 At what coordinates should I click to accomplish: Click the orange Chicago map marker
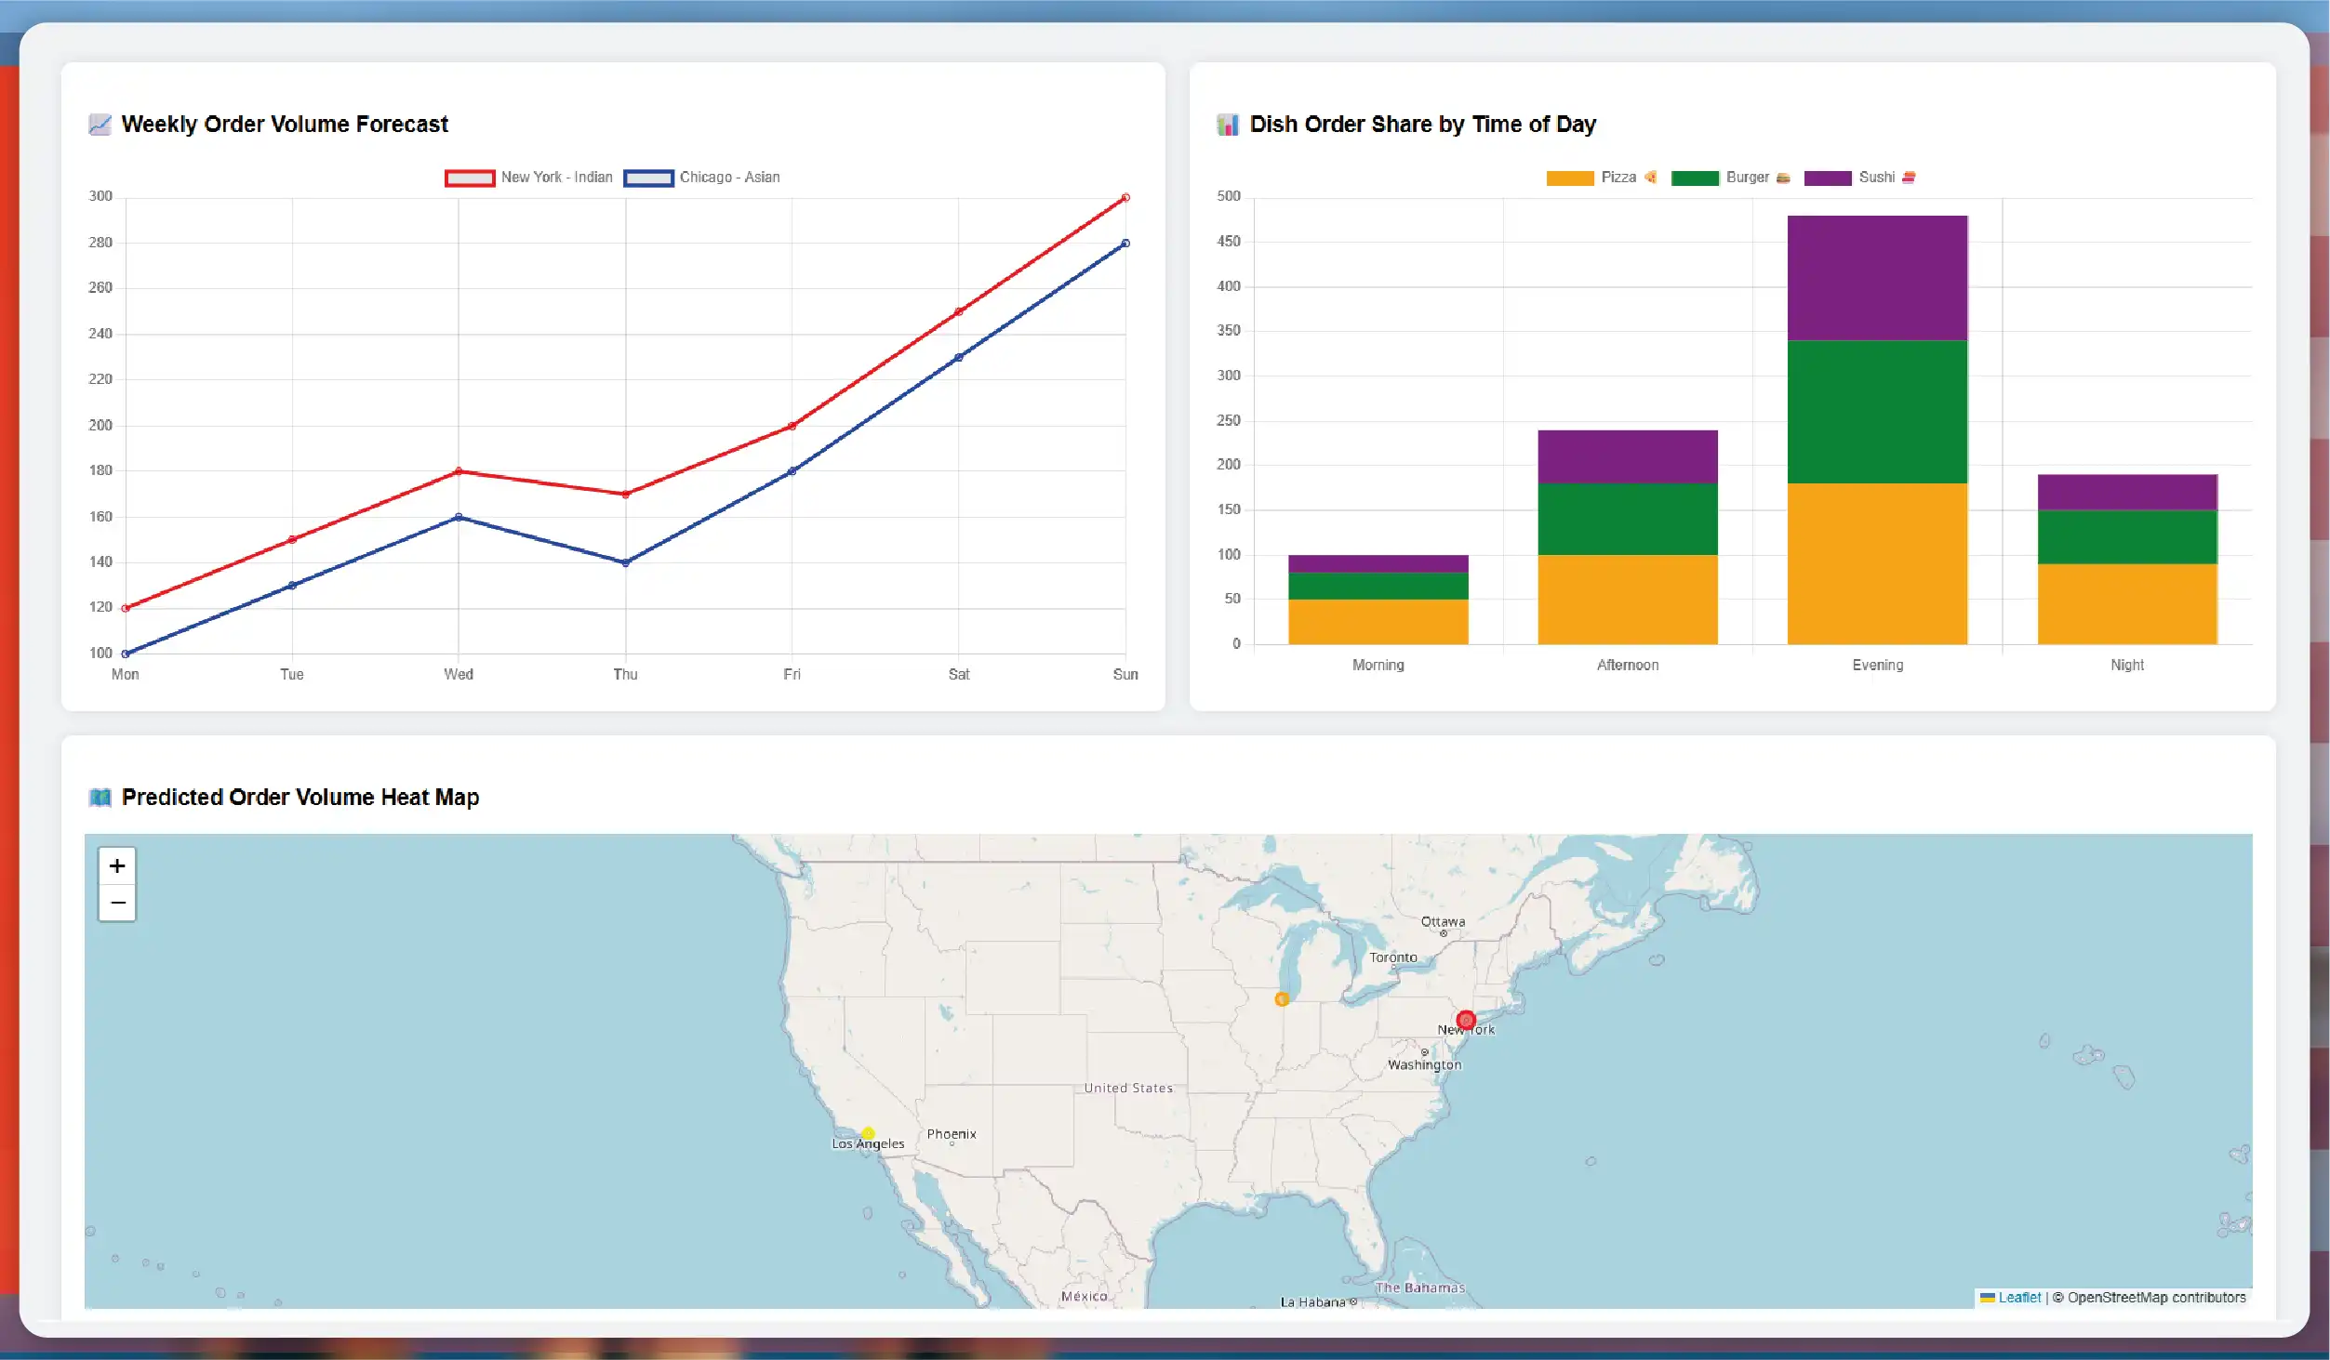coord(1282,999)
